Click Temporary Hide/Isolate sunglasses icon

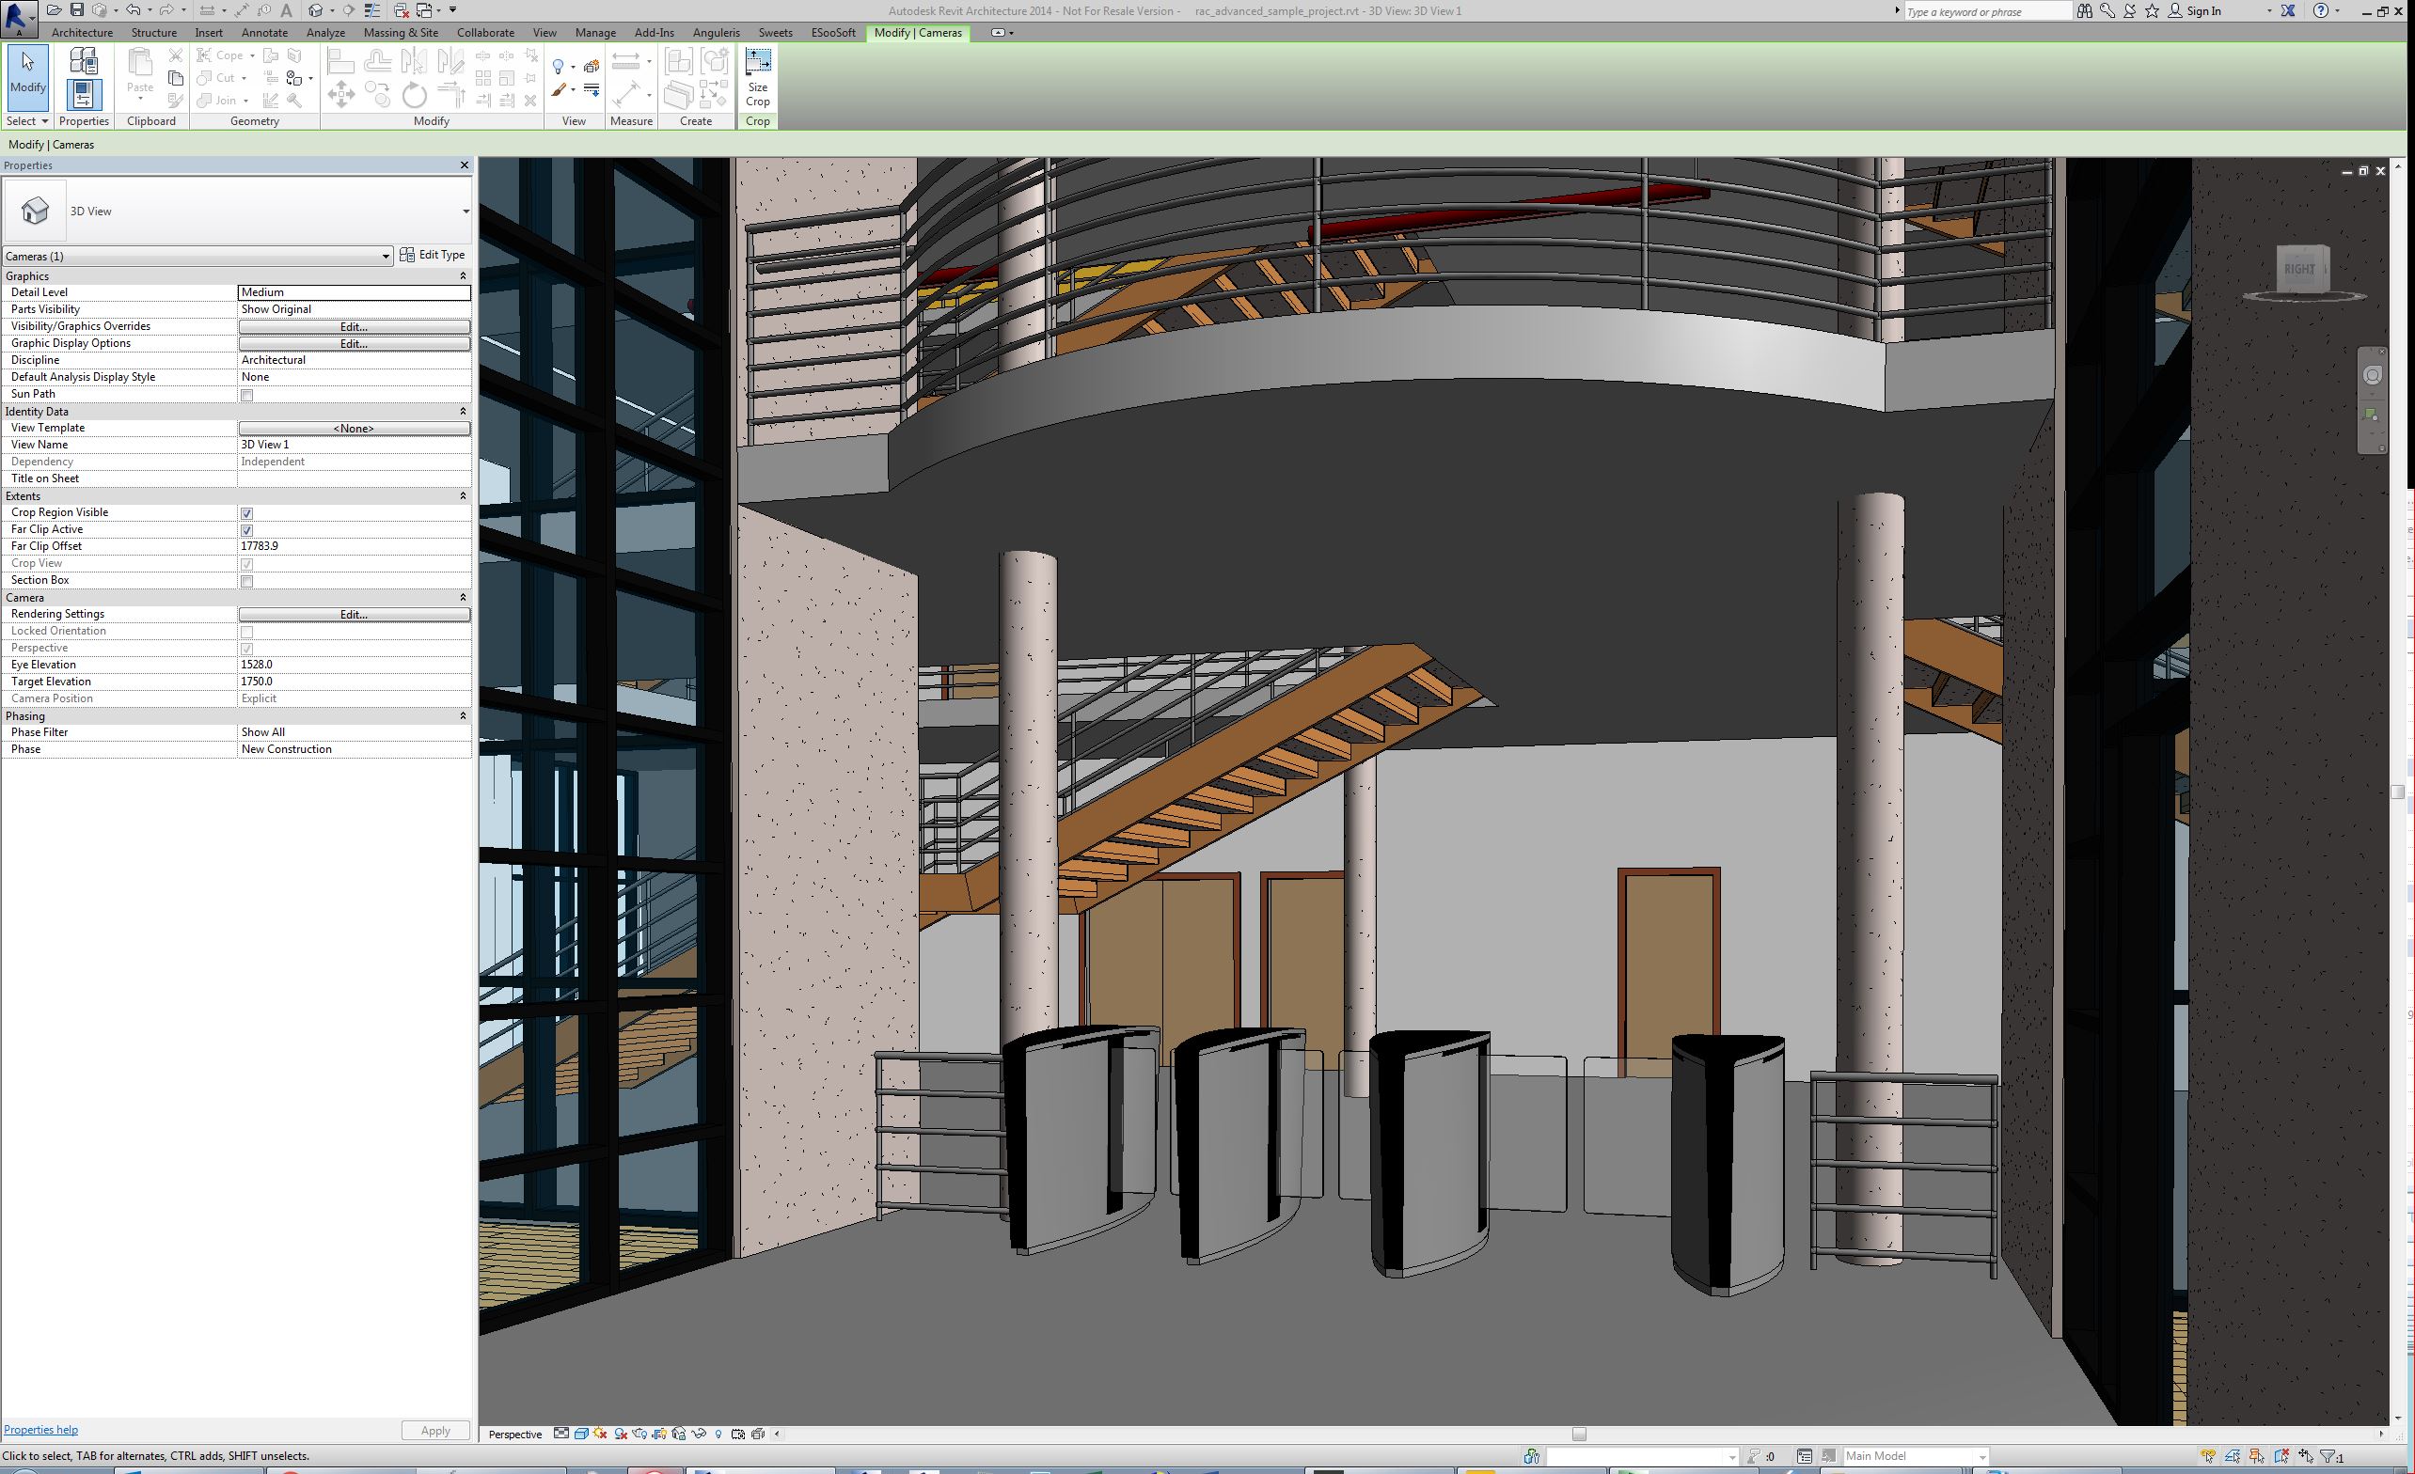(x=699, y=1434)
